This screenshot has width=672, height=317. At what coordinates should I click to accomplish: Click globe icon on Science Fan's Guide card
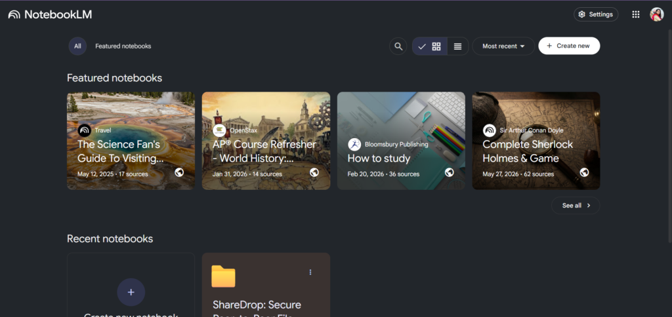[179, 172]
